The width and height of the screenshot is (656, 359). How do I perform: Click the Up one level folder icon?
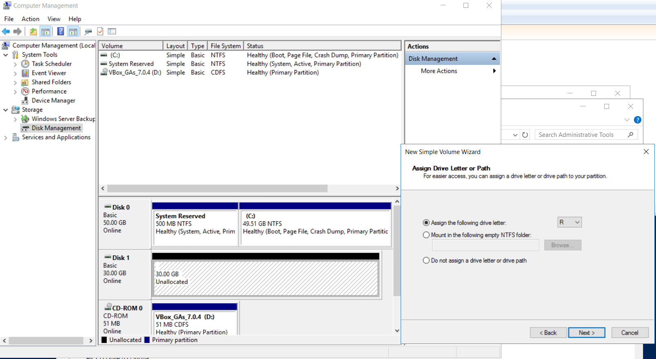coord(33,31)
